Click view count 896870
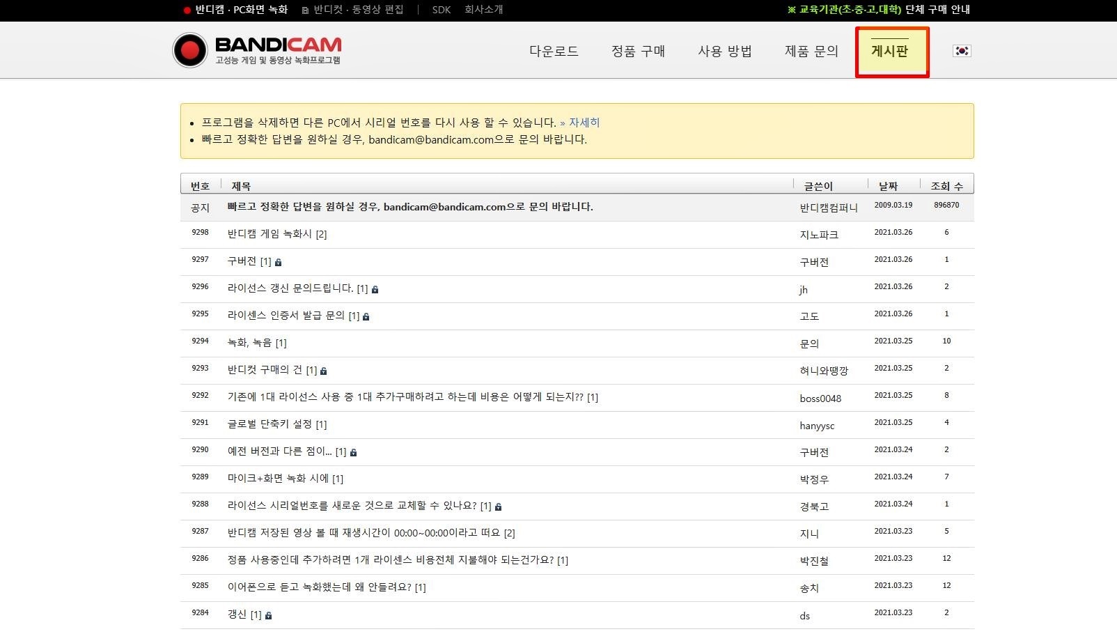Image resolution: width=1117 pixels, height=634 pixels. tap(946, 206)
